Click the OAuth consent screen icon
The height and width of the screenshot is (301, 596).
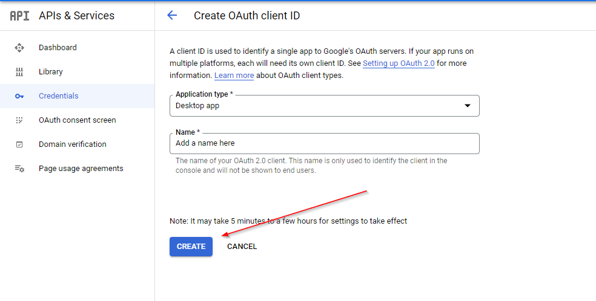[x=19, y=120]
